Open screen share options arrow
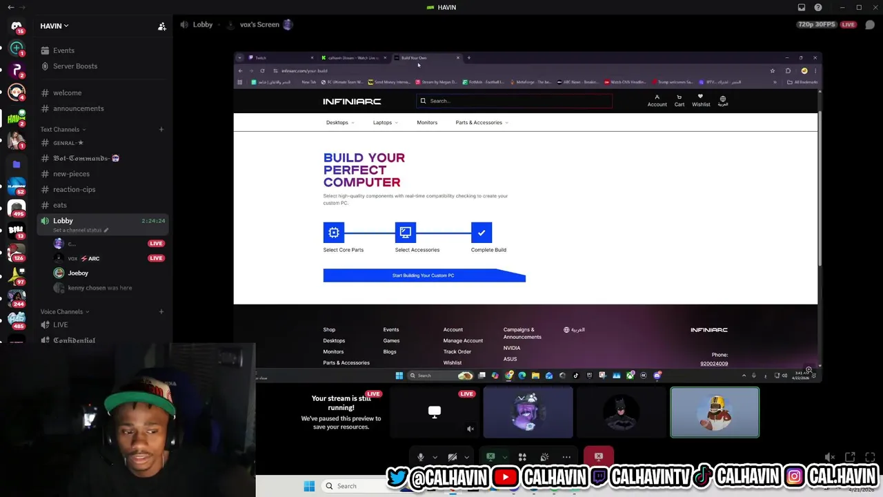Viewport: 883px width, 497px height. 504,457
